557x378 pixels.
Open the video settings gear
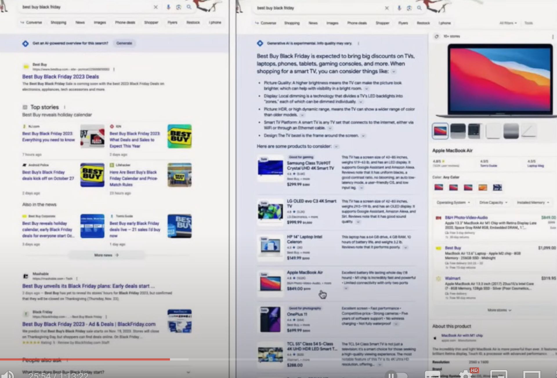coord(466,374)
